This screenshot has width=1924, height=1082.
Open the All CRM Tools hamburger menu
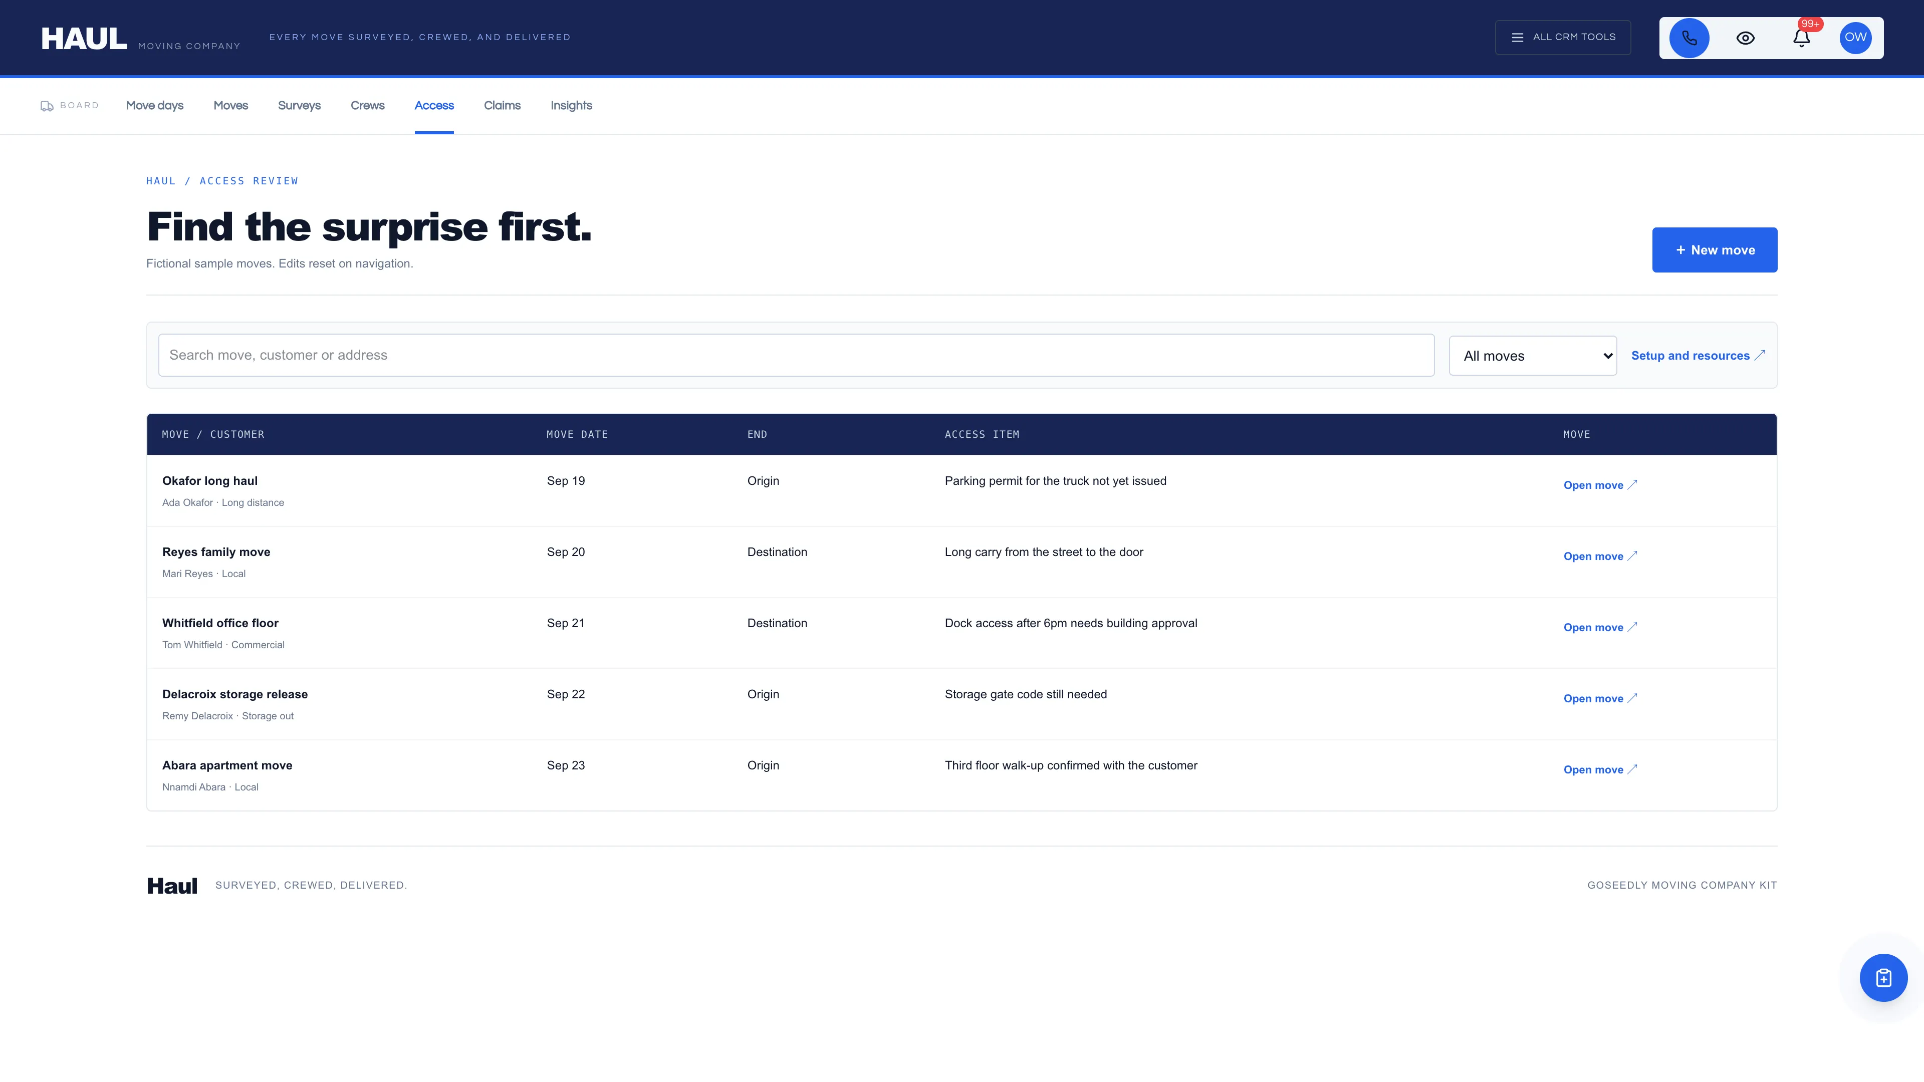[x=1563, y=38]
